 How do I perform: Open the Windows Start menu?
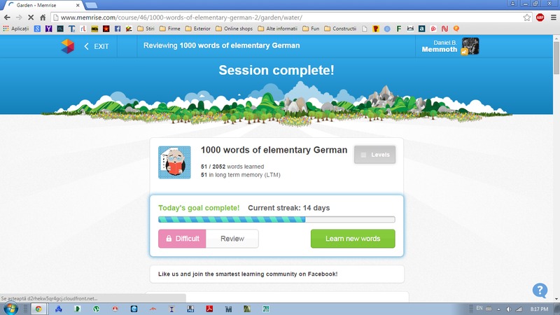pyautogui.click(x=10, y=309)
